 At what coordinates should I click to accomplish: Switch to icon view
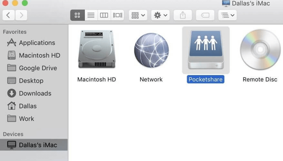(x=77, y=15)
